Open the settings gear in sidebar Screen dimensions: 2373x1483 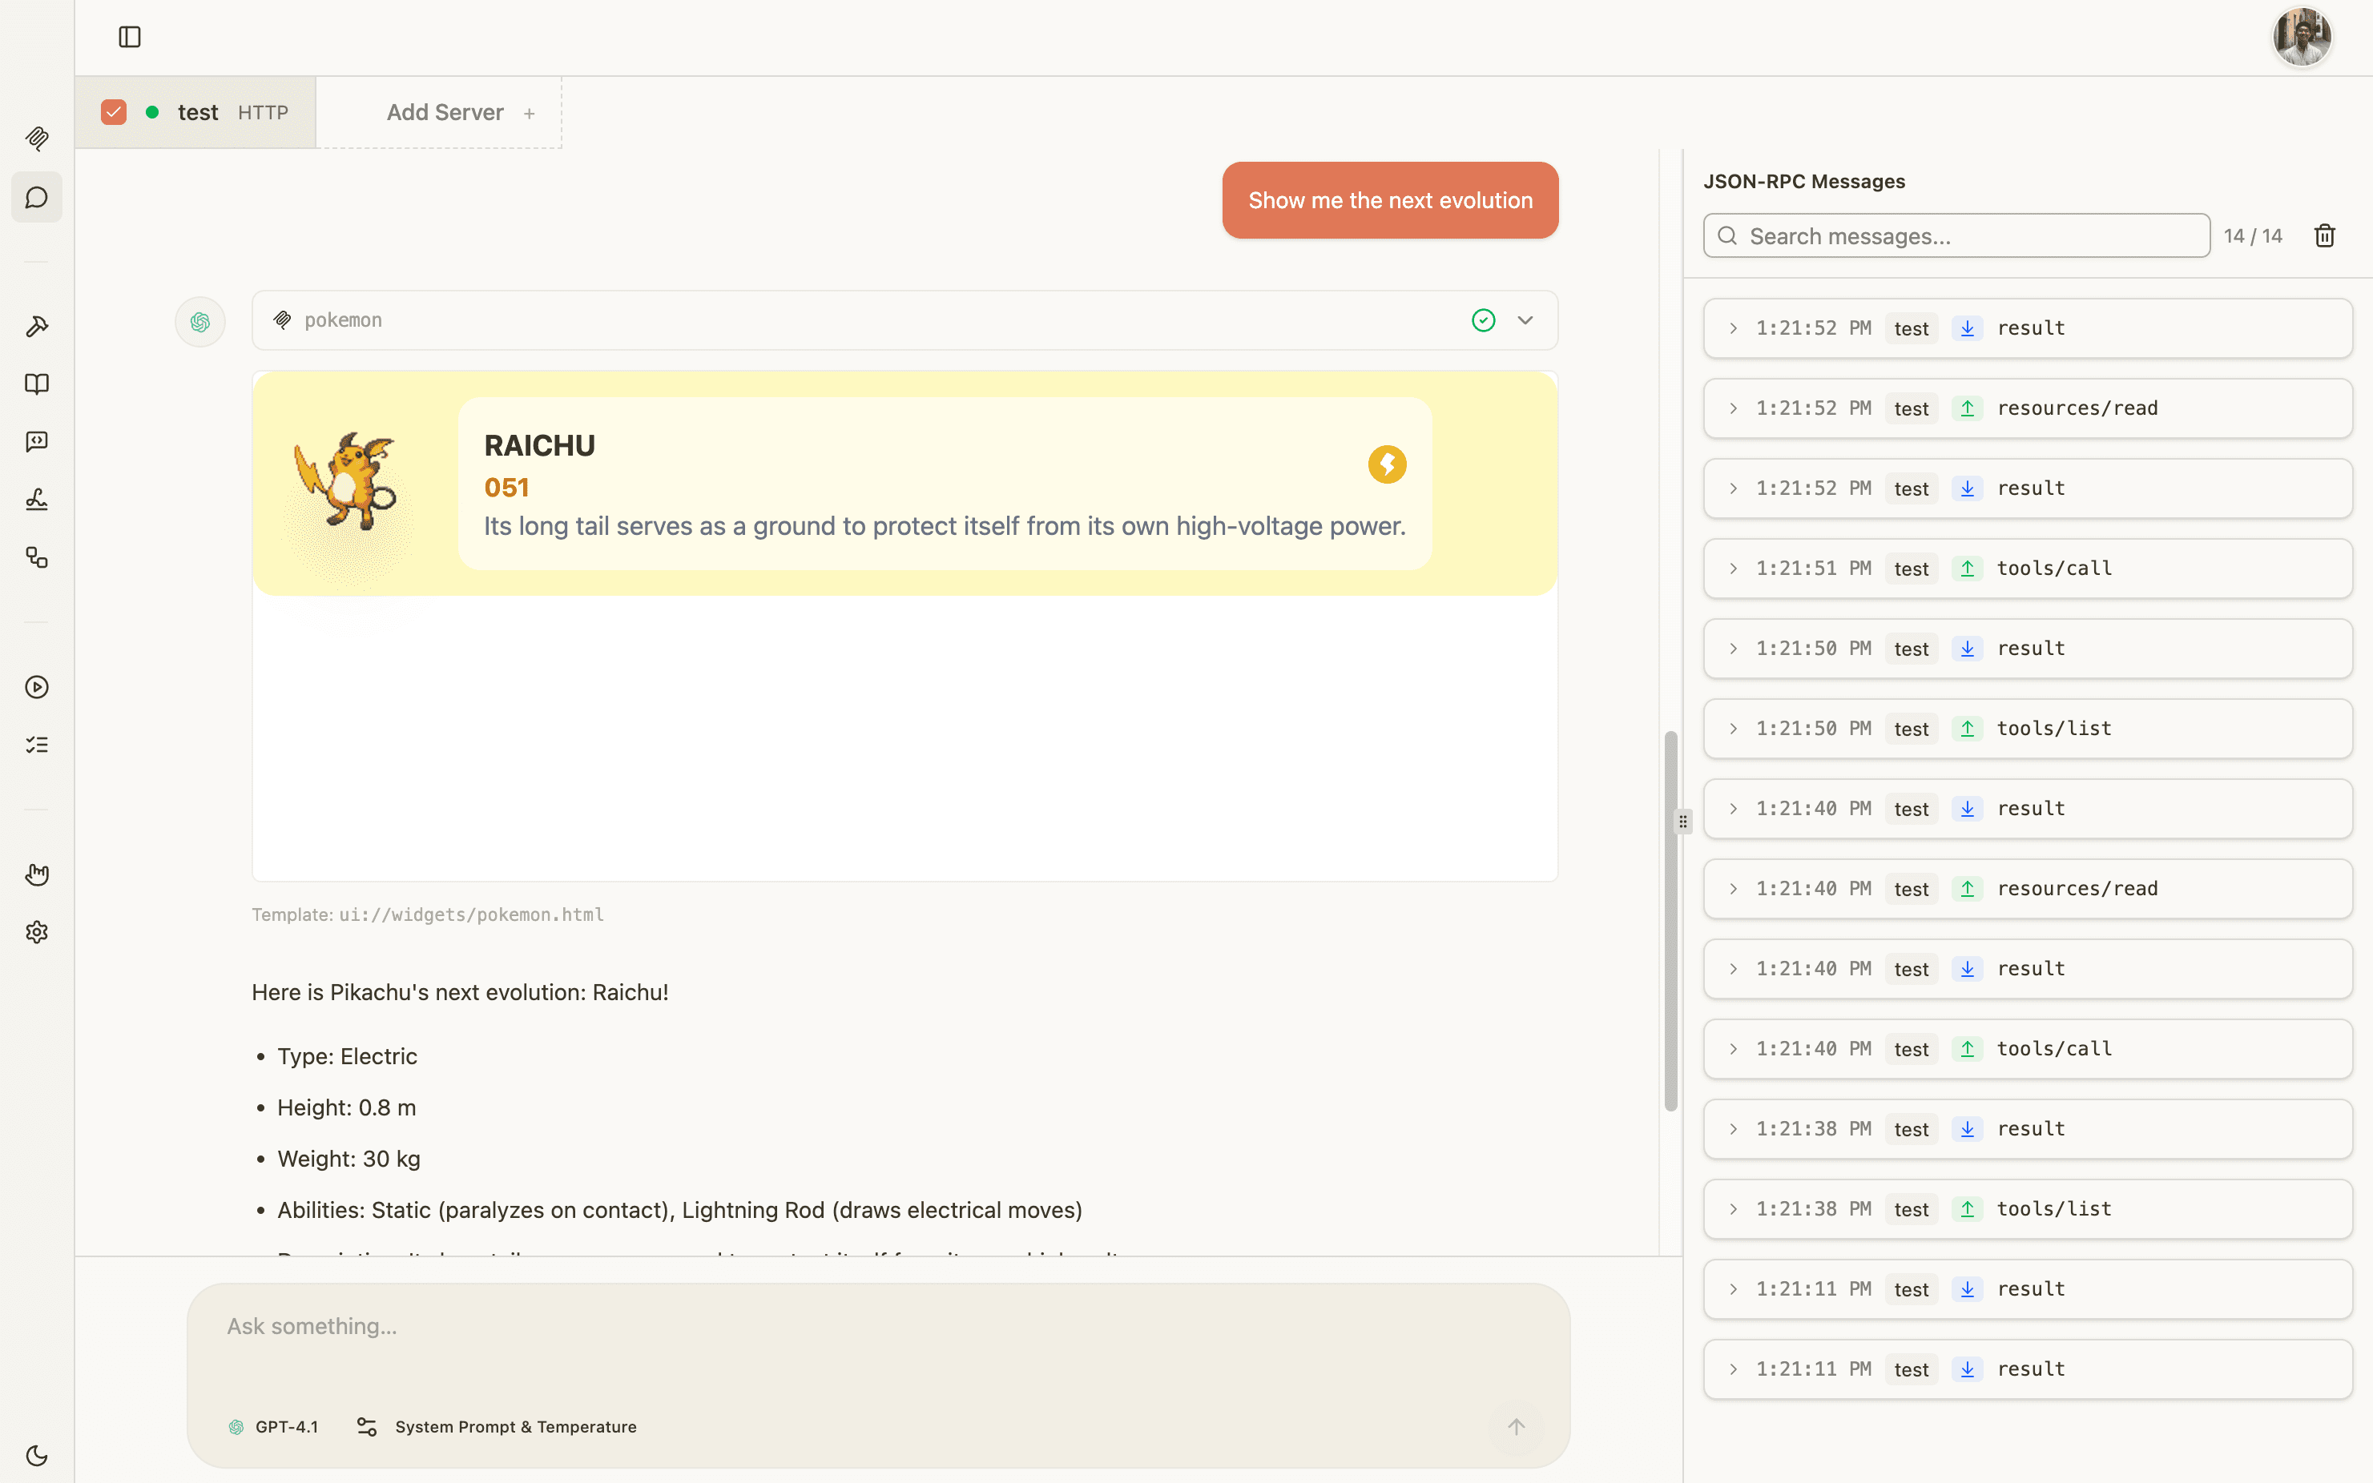38,932
